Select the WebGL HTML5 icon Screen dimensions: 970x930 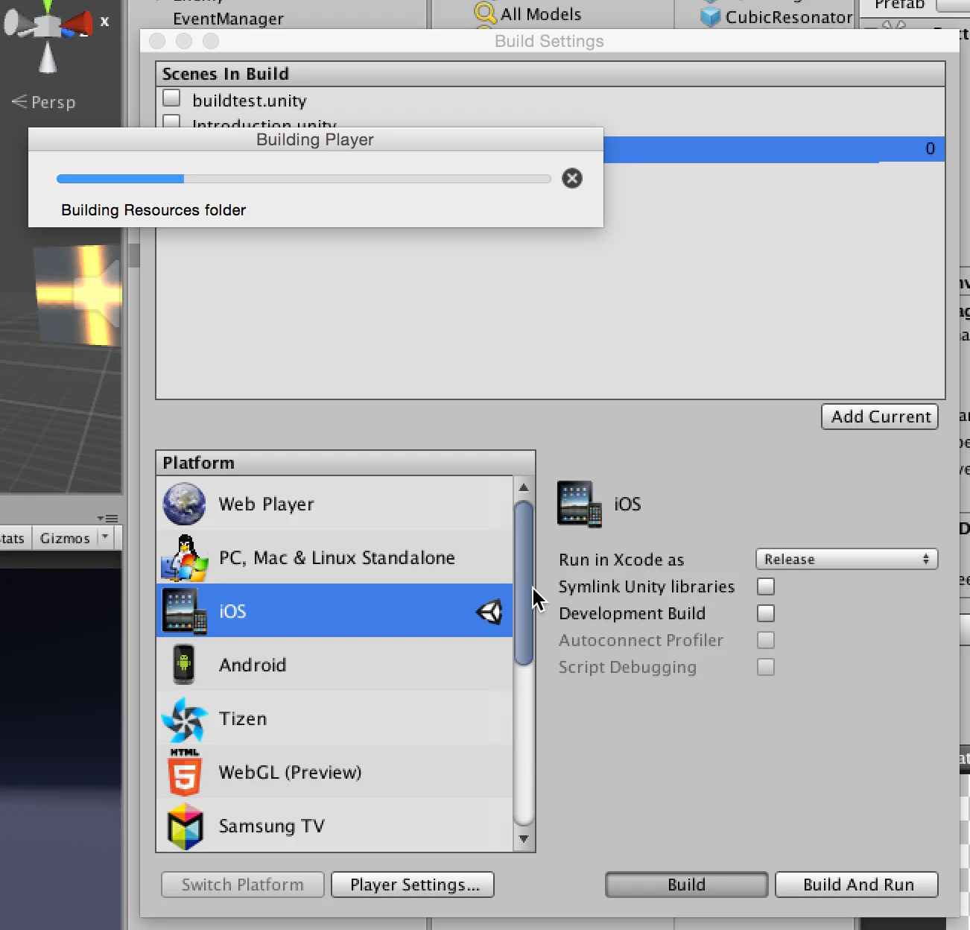[184, 773]
